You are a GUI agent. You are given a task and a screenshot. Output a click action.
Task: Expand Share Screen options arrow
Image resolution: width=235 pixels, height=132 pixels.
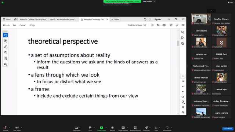click(106, 128)
